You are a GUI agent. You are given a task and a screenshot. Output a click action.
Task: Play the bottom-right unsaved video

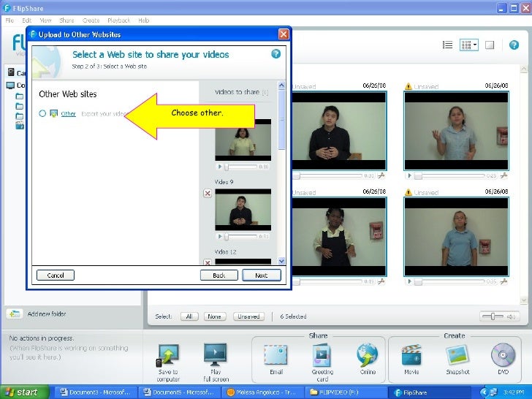pyautogui.click(x=409, y=281)
